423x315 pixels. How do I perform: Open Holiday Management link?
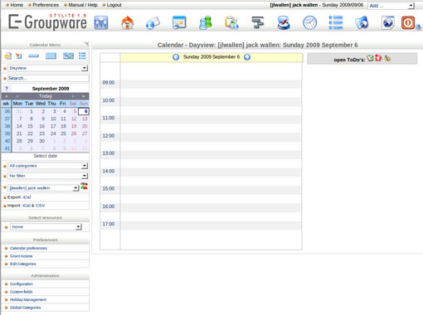tap(28, 299)
